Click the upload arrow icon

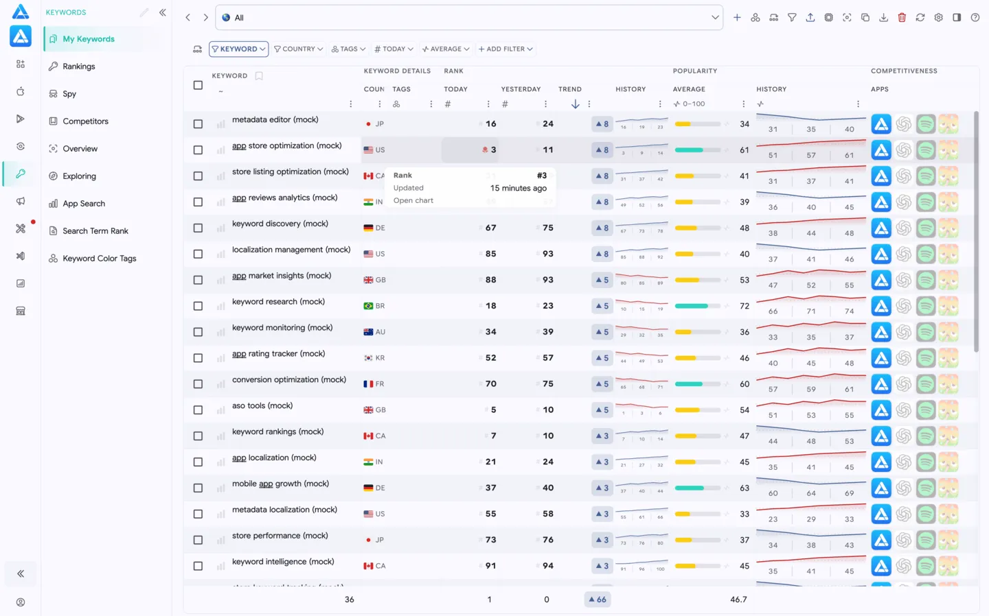(x=810, y=18)
